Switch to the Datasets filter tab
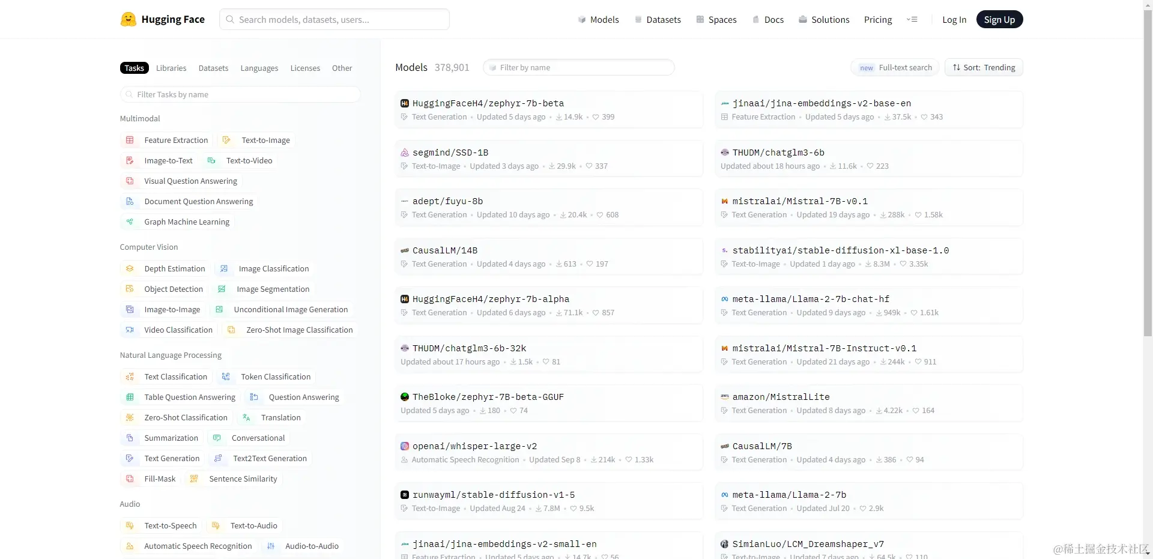This screenshot has height=559, width=1153. click(x=213, y=68)
